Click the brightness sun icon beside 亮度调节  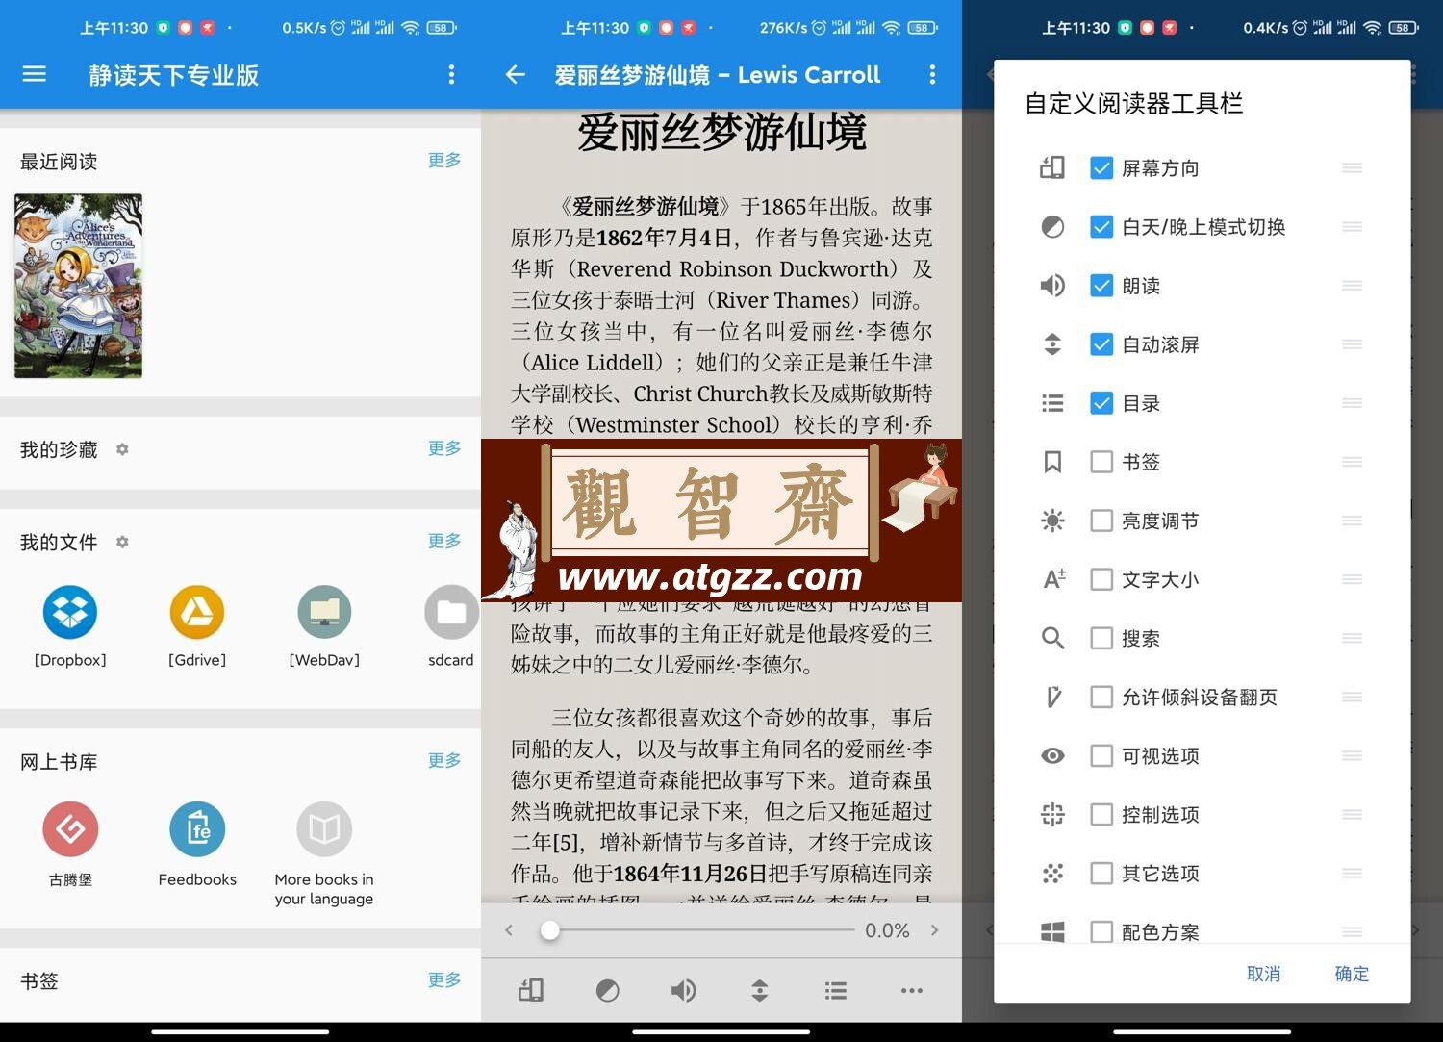pyautogui.click(x=1052, y=521)
